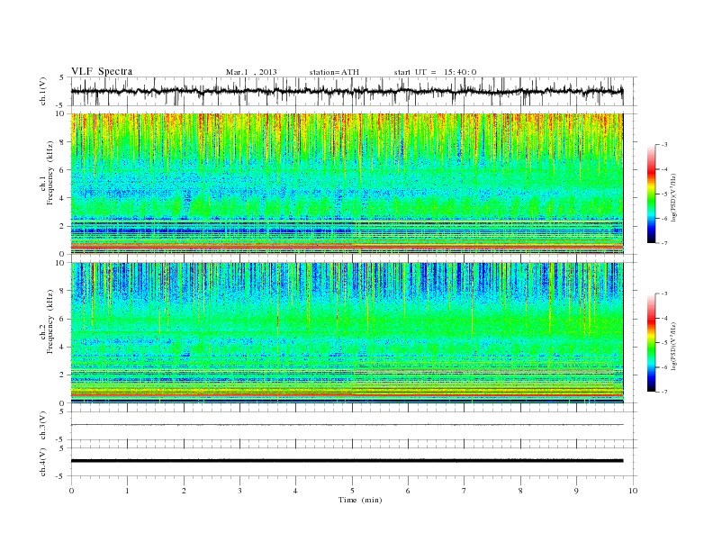713x551 pixels.
Task: Click the 'VLF Spectra' title text
Action: [x=102, y=71]
